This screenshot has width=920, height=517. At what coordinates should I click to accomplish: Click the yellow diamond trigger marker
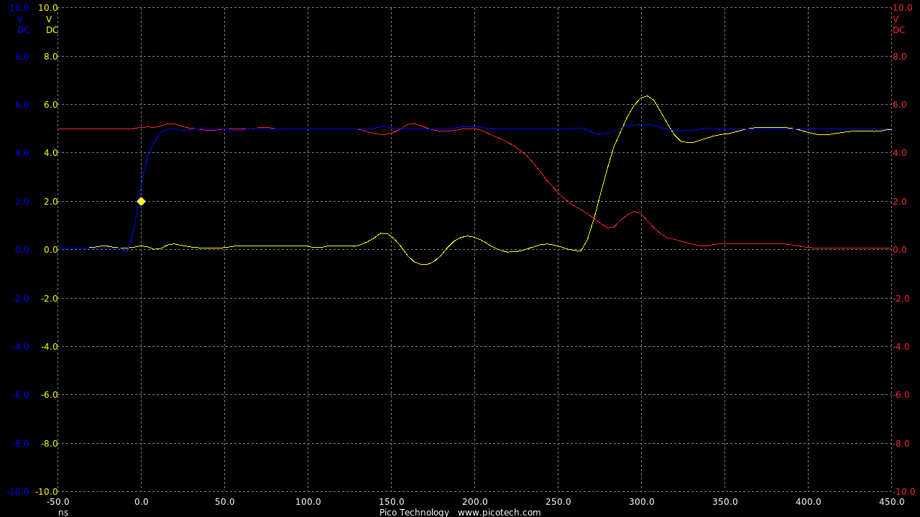pyautogui.click(x=141, y=202)
